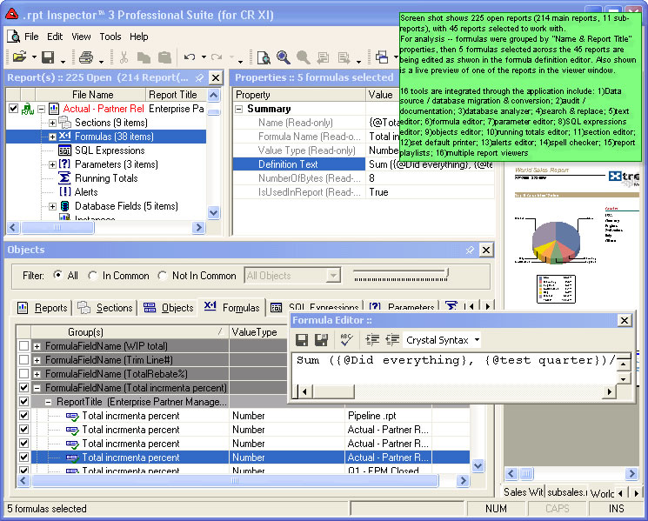Image resolution: width=648 pixels, height=521 pixels.
Task: Save the formula using Formula Editor disk icon
Action: click(302, 339)
